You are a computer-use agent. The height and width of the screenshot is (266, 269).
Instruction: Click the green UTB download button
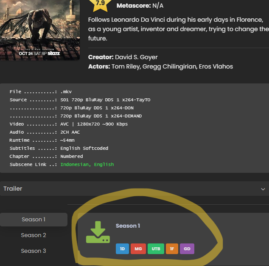156,249
